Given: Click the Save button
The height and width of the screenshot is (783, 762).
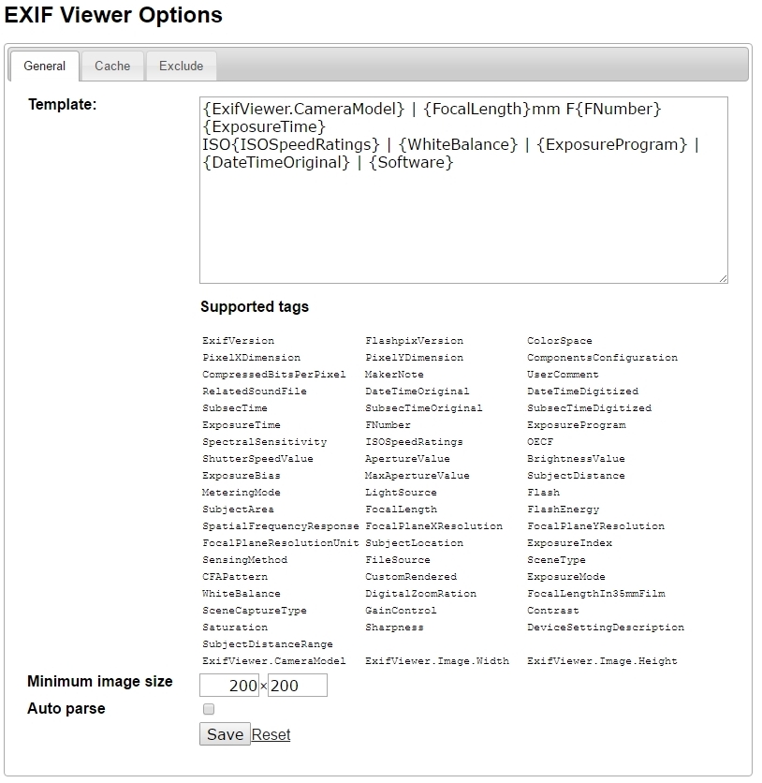Looking at the screenshot, I should pos(224,734).
